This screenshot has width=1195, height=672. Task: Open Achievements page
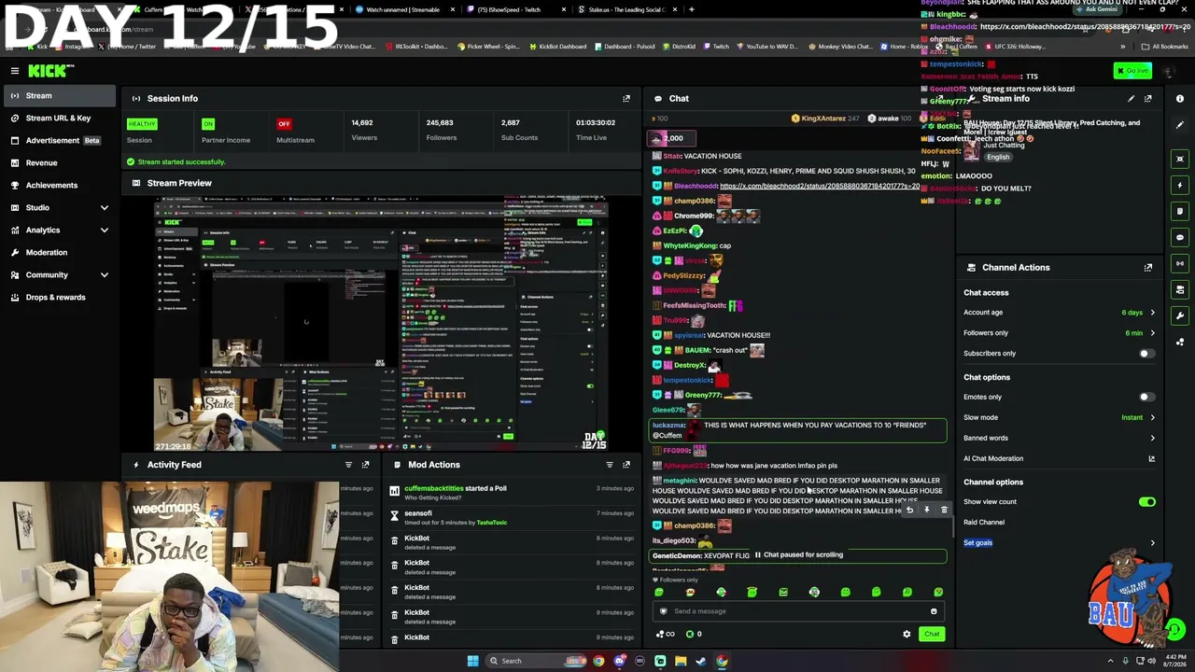(x=60, y=185)
